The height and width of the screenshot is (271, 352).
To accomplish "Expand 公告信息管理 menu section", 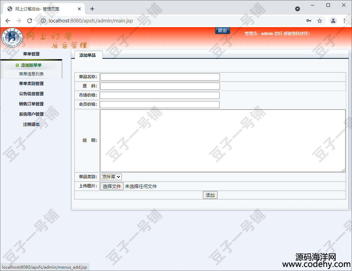I will coord(31,94).
